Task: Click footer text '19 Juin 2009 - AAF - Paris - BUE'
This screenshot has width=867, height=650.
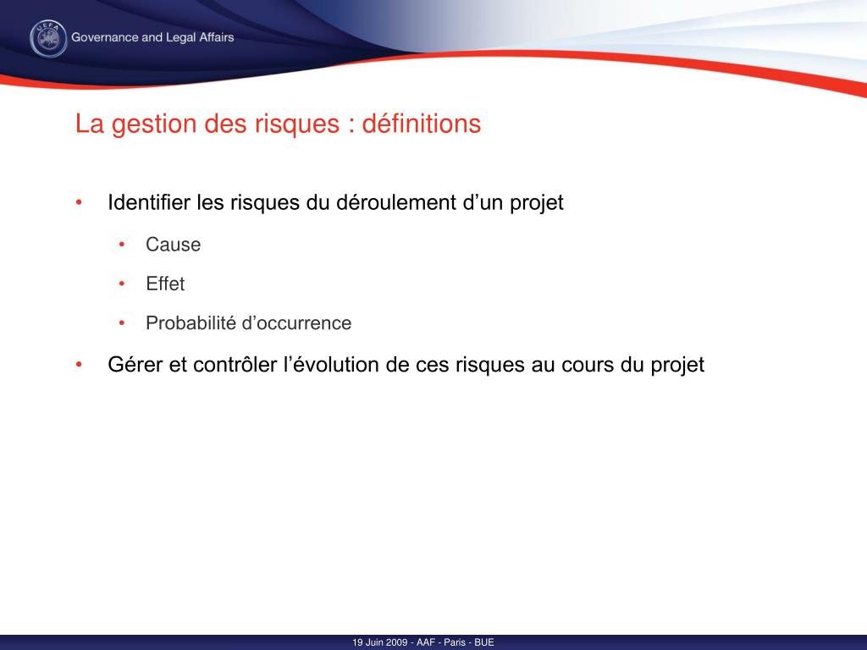Action: (x=423, y=642)
